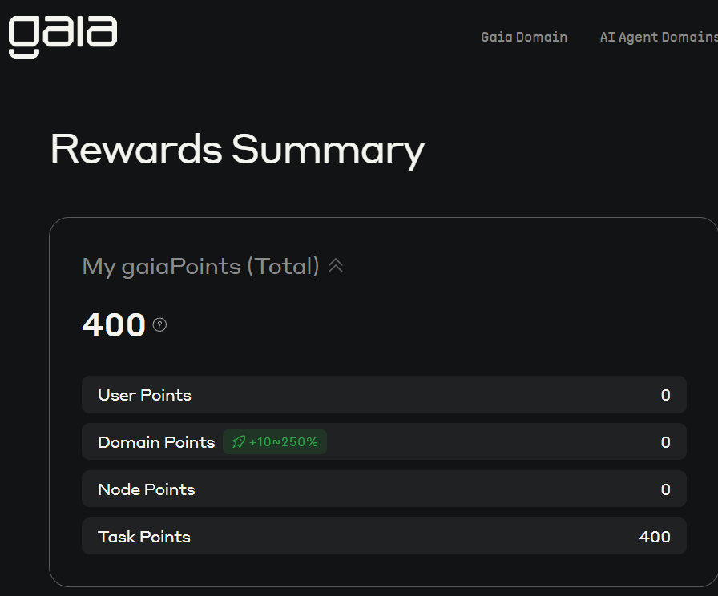Click the Task Points label text
The image size is (718, 596).
[144, 537]
